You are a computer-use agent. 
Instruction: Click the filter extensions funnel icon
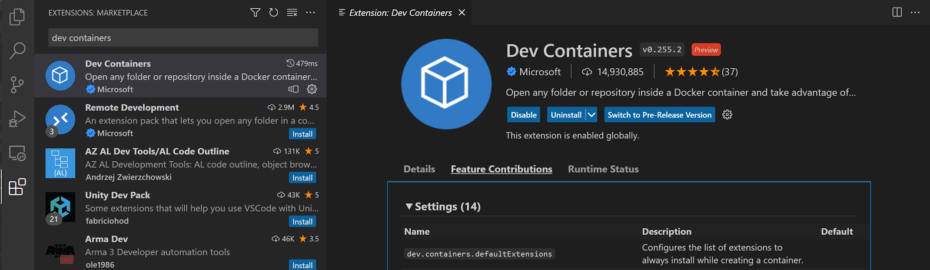(x=255, y=12)
